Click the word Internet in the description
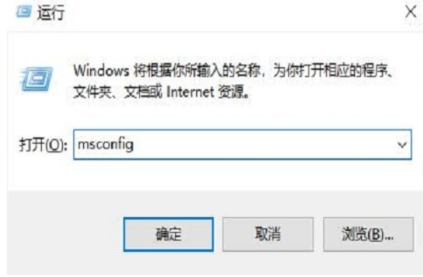This screenshot has width=423, height=277. (190, 92)
